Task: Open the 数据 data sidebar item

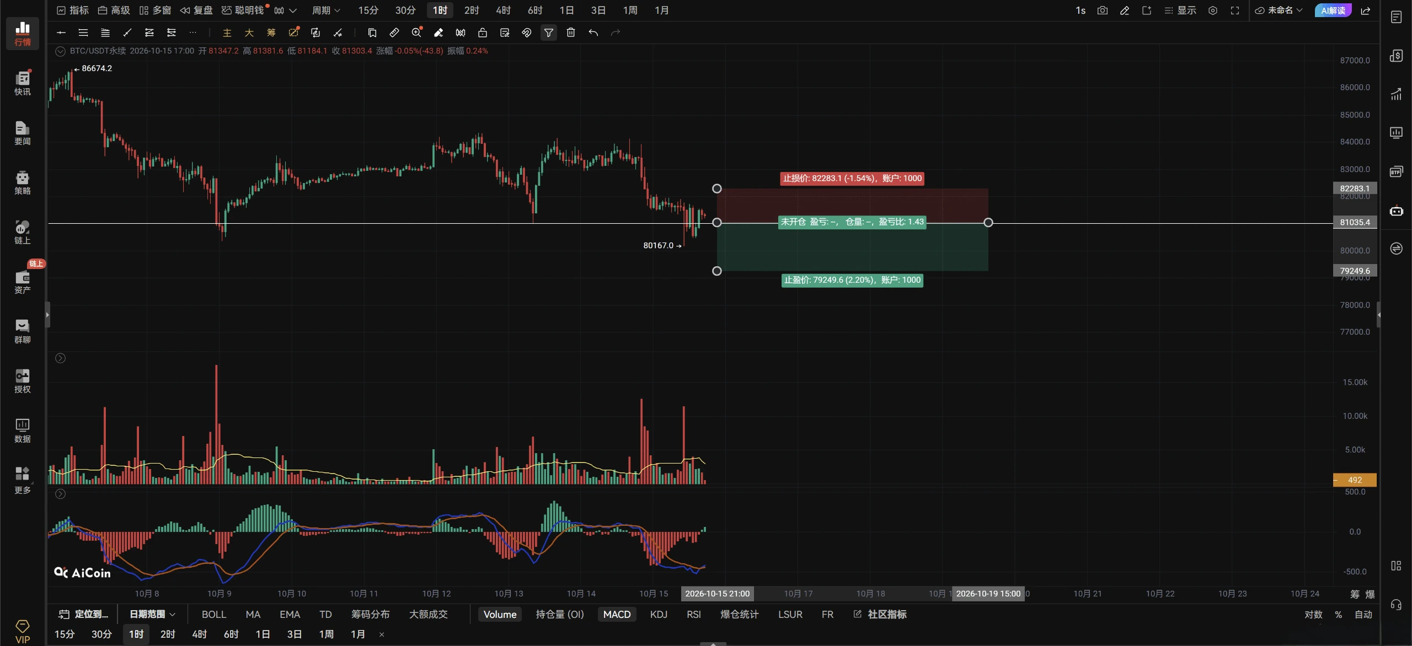Action: pyautogui.click(x=22, y=430)
